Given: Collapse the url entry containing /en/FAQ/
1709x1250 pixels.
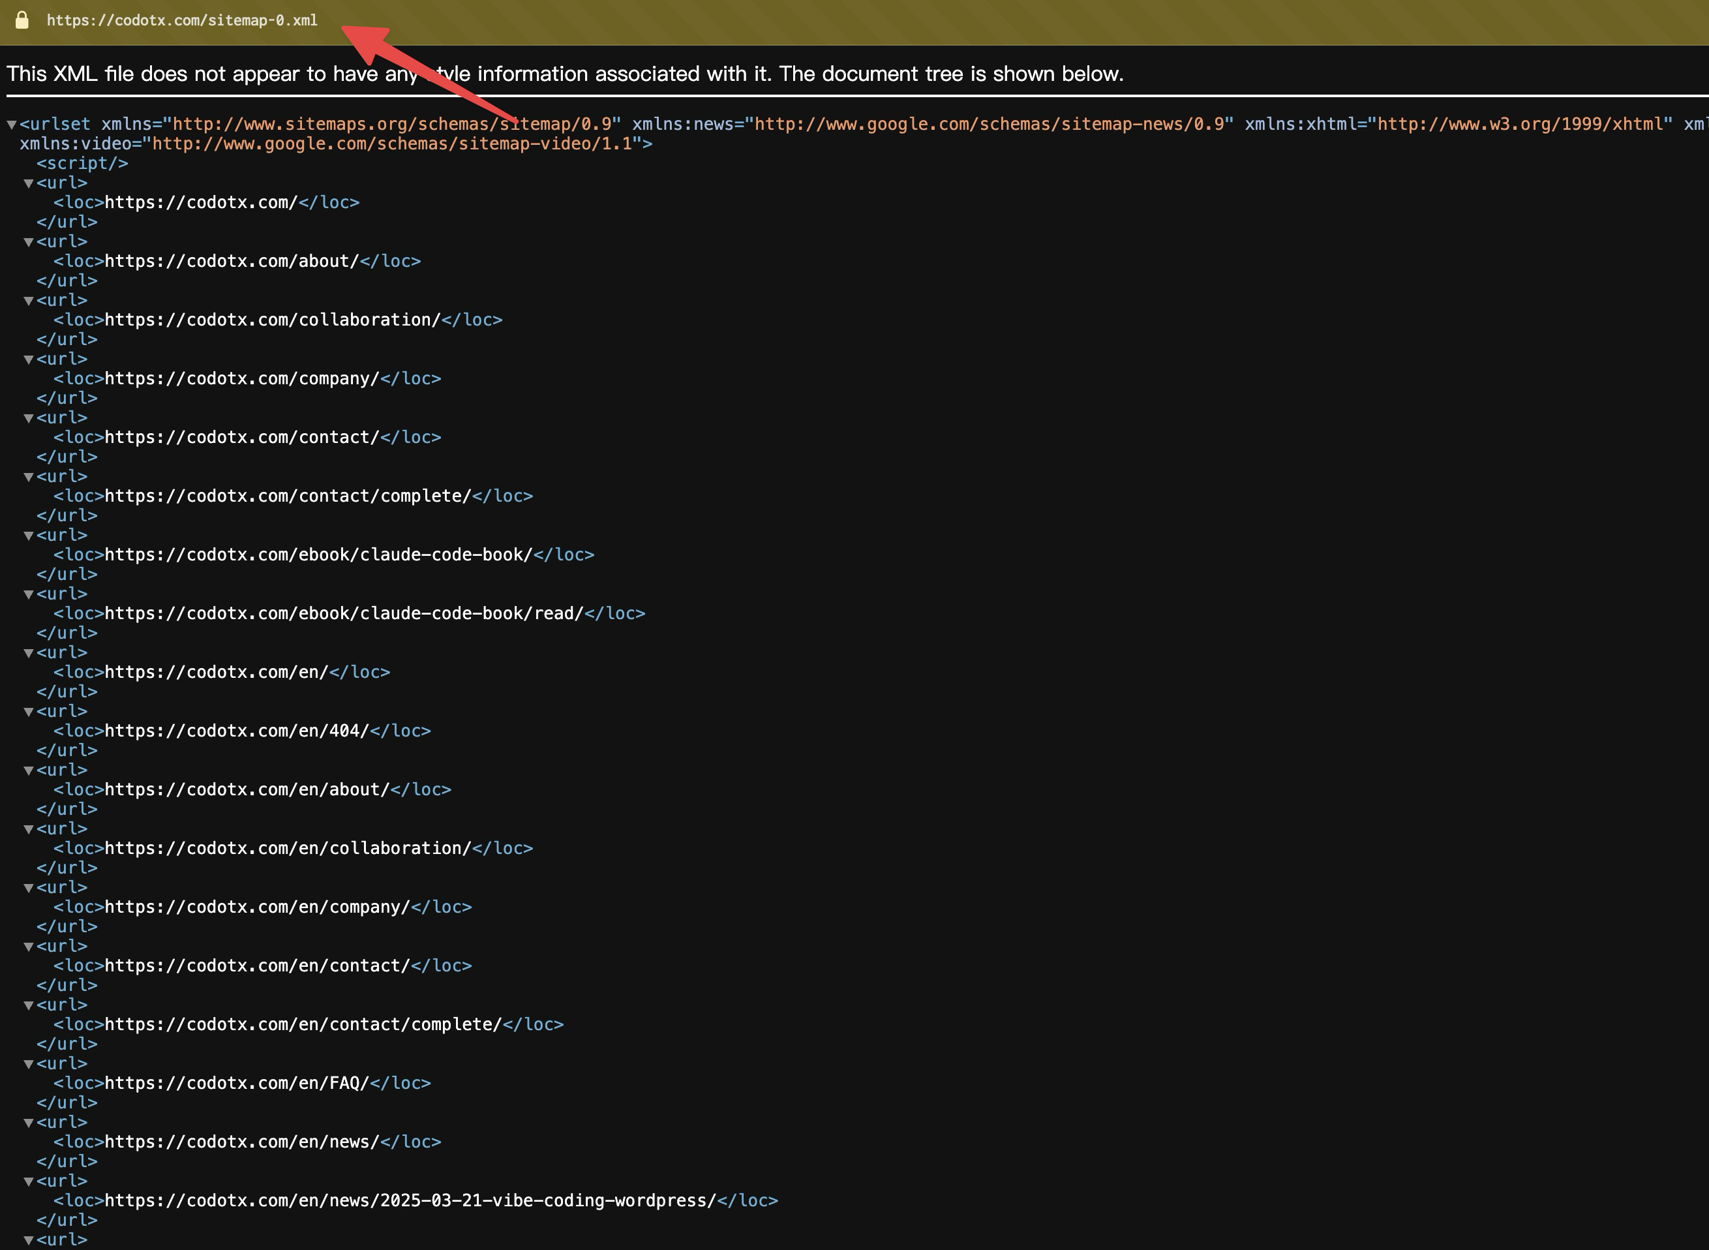Looking at the screenshot, I should pos(29,1063).
